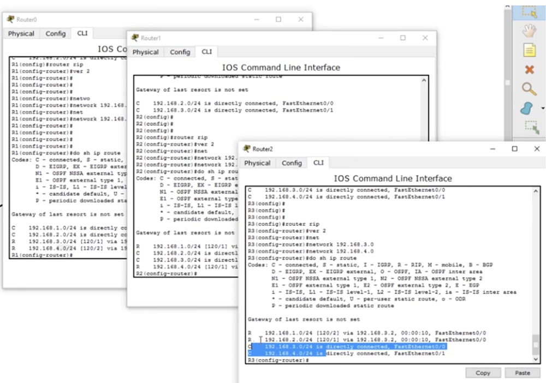546x383 pixels.
Task: Select the dashed rectangle Select tool
Action: pos(529,11)
